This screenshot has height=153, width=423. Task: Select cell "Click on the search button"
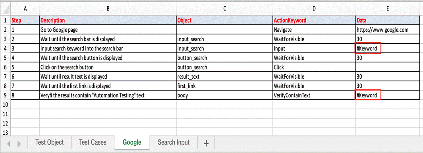click(x=108, y=67)
